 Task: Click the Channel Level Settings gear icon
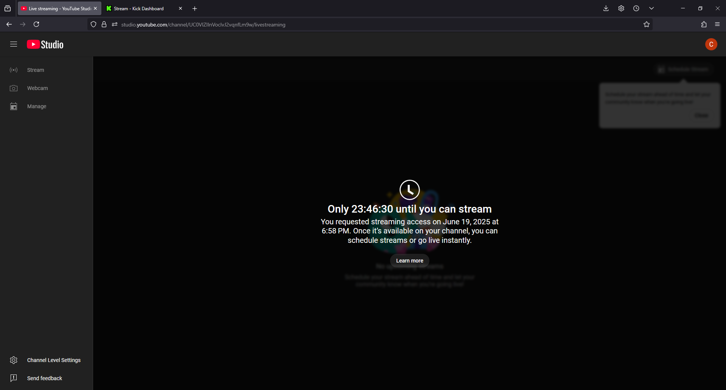14,360
